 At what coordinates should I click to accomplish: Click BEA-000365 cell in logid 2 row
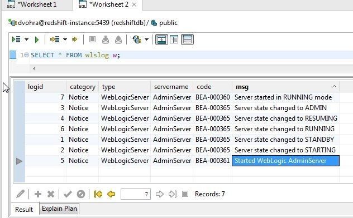point(212,150)
